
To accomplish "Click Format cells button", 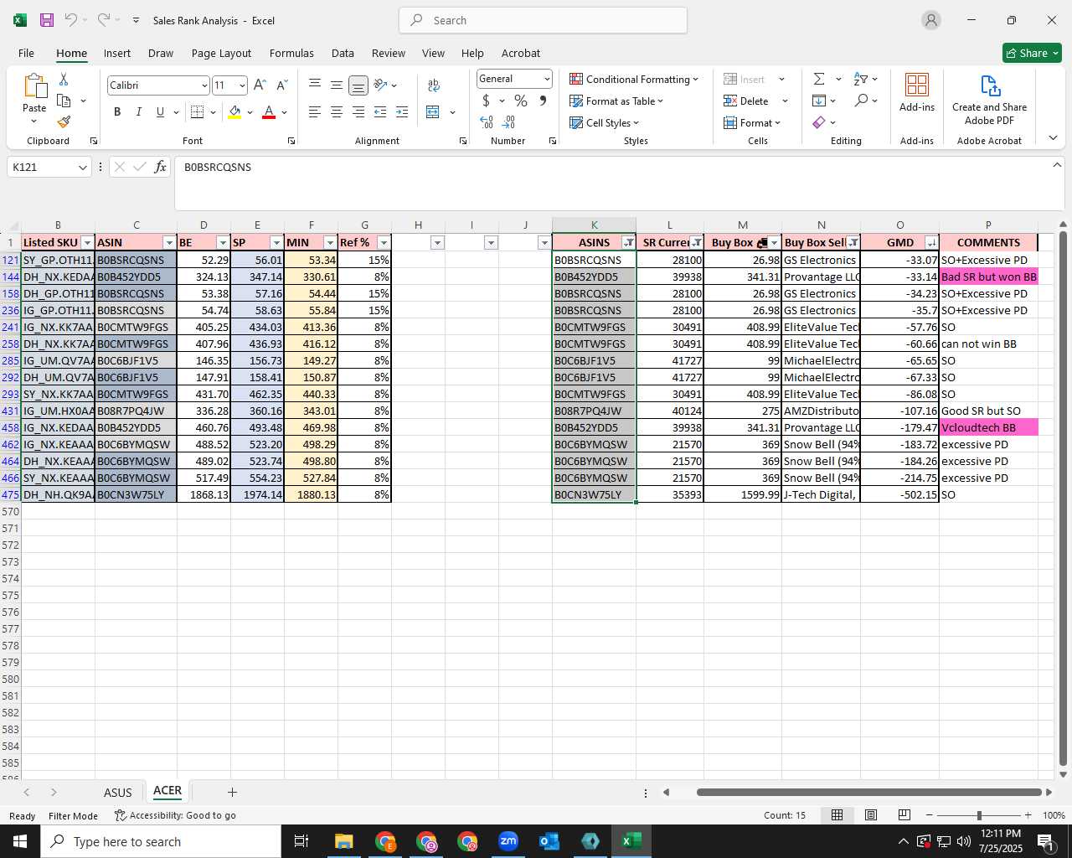I will coord(752,122).
